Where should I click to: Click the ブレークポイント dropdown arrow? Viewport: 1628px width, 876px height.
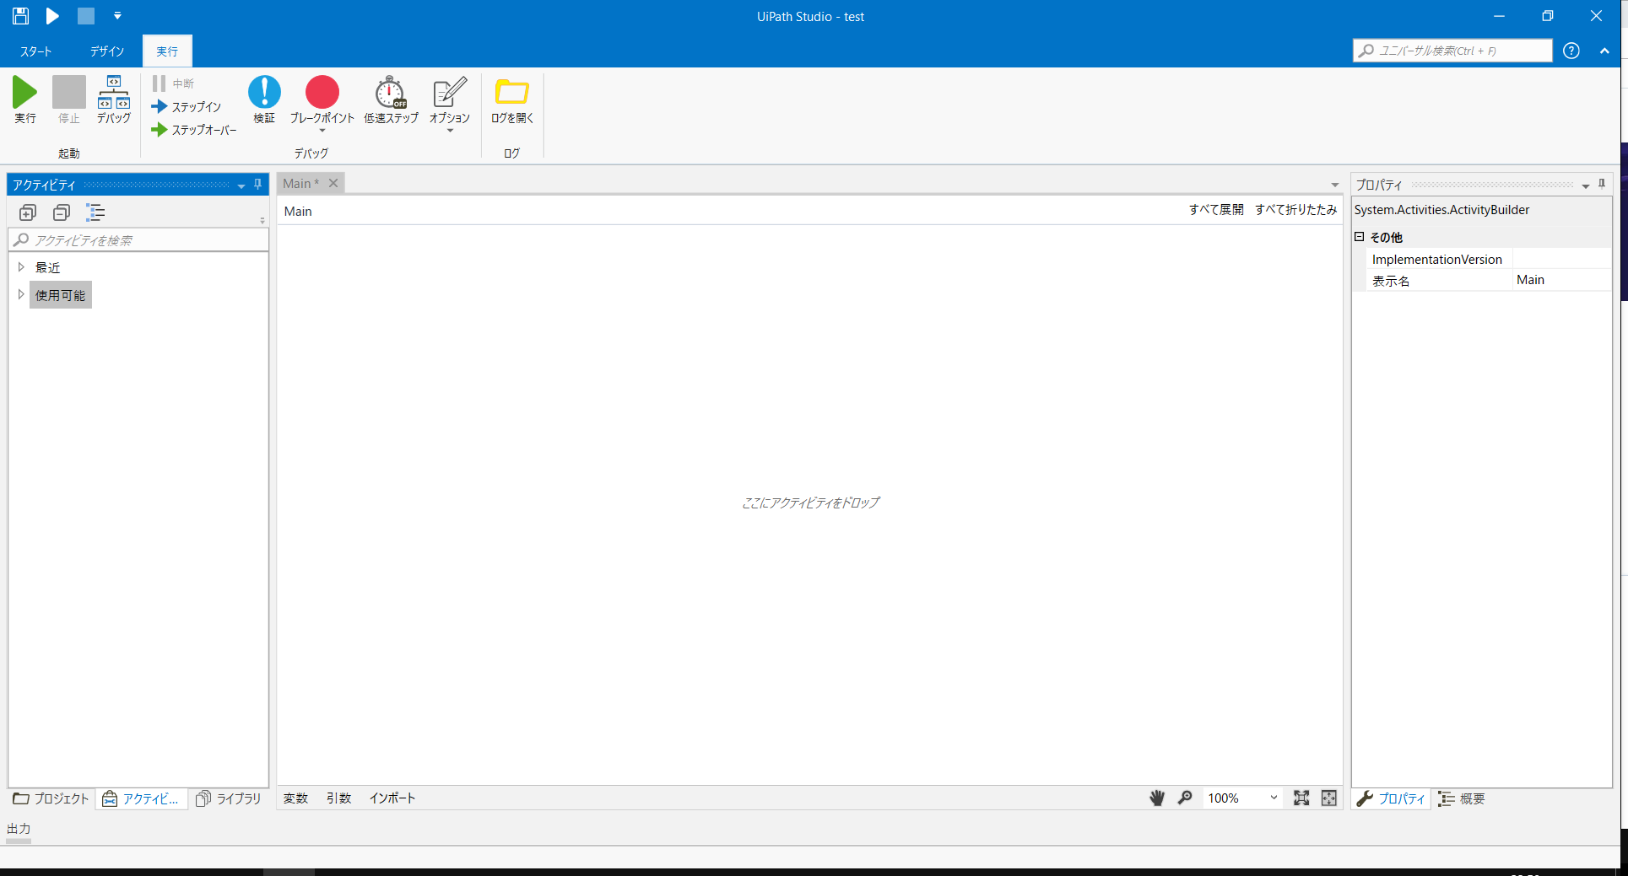click(x=322, y=131)
